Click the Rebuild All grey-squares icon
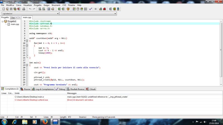The height and width of the screenshot is (125, 223). [x=85, y=9]
